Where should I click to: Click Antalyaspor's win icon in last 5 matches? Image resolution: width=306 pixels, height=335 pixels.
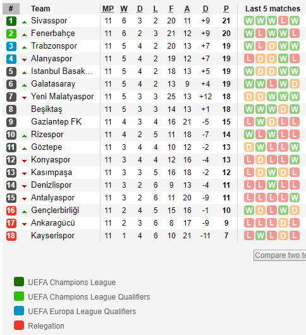[295, 198]
